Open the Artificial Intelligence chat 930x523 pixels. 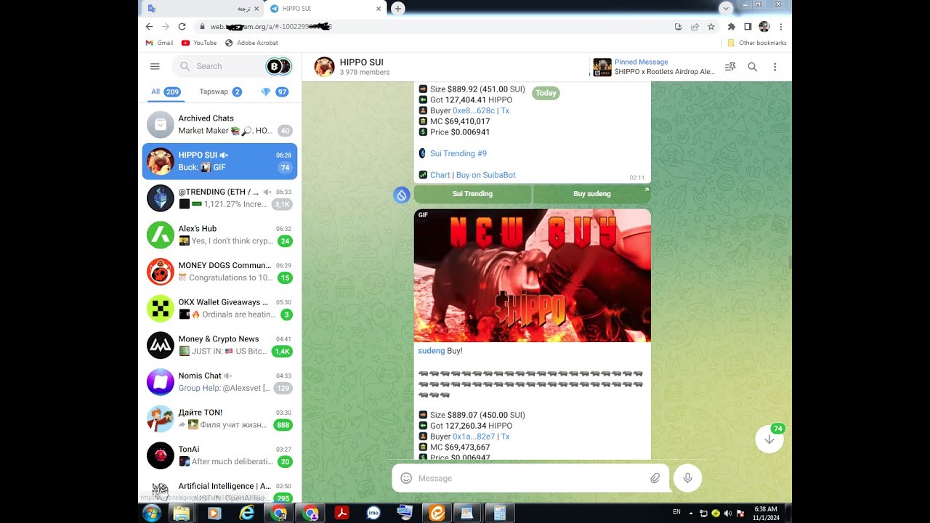click(x=219, y=492)
